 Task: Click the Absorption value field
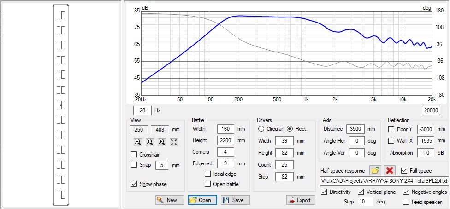(425, 153)
